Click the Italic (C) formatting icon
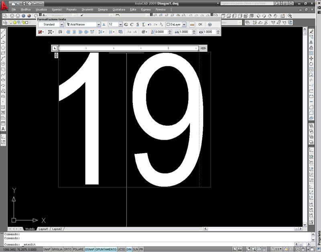The image size is (321, 252). coord(132,24)
